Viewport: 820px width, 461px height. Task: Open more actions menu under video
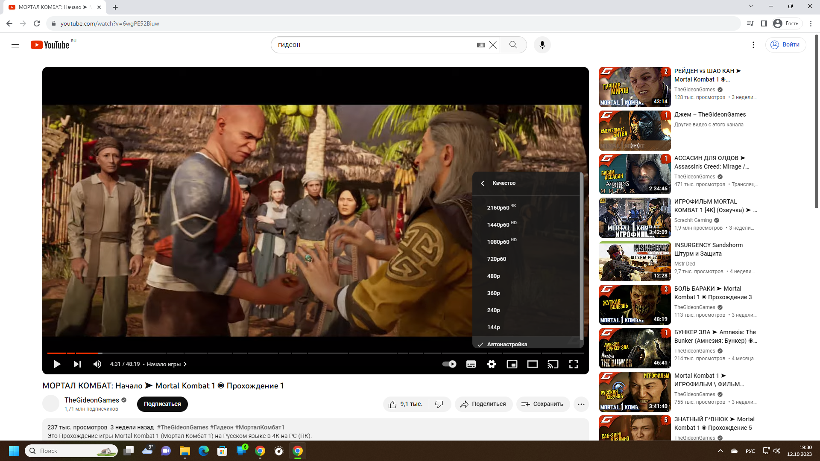click(x=581, y=404)
